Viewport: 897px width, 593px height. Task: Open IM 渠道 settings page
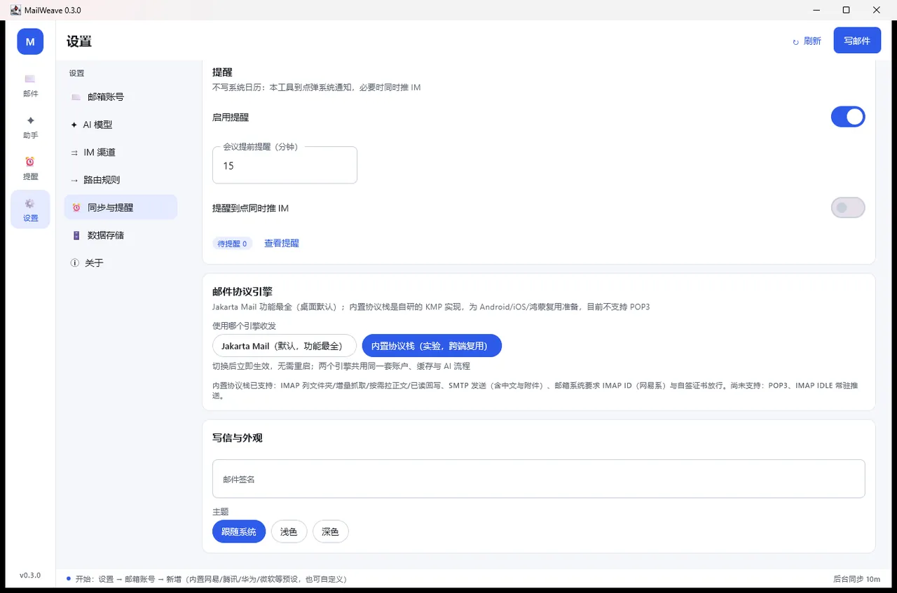[x=121, y=152]
